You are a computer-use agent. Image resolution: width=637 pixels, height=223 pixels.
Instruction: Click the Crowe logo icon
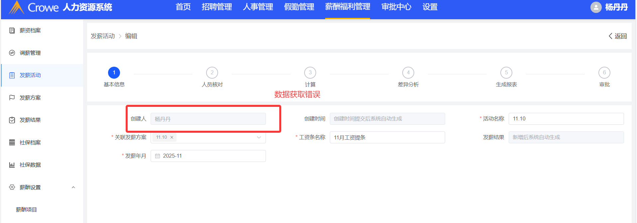pyautogui.click(x=16, y=7)
